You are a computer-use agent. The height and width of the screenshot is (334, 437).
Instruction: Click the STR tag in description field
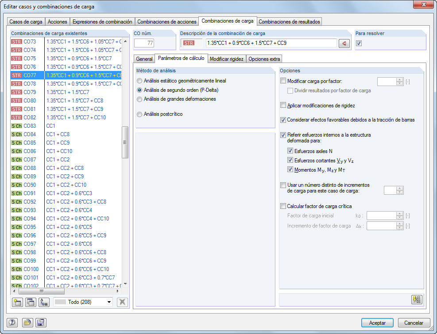click(189, 43)
